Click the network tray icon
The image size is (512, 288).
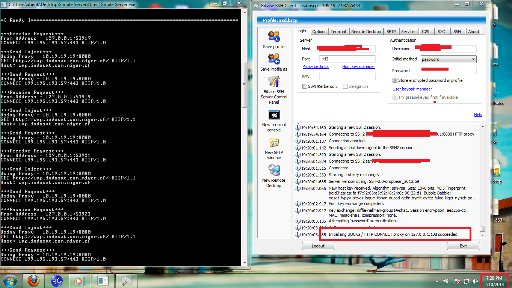point(466,281)
